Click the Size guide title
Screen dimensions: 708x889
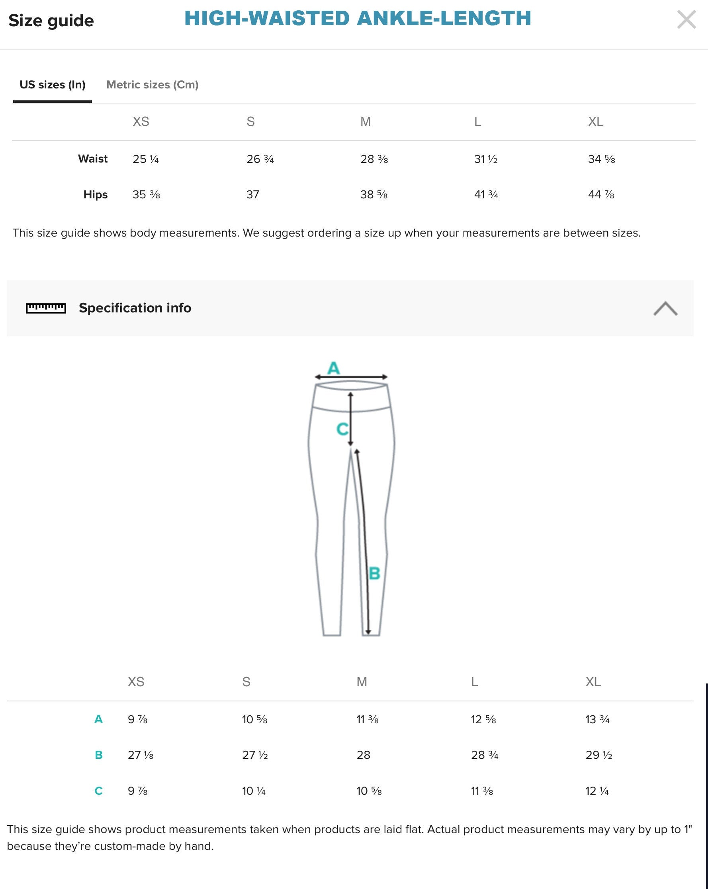[x=51, y=21]
